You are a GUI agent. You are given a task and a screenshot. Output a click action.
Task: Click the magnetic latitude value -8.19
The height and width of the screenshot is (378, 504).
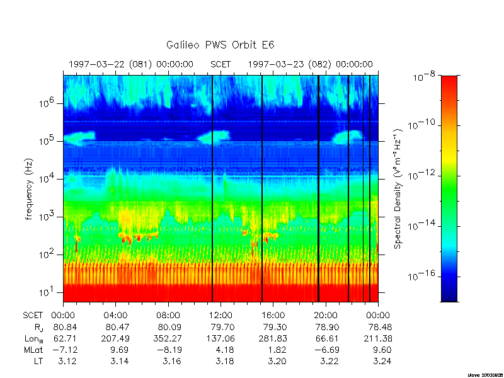169,350
